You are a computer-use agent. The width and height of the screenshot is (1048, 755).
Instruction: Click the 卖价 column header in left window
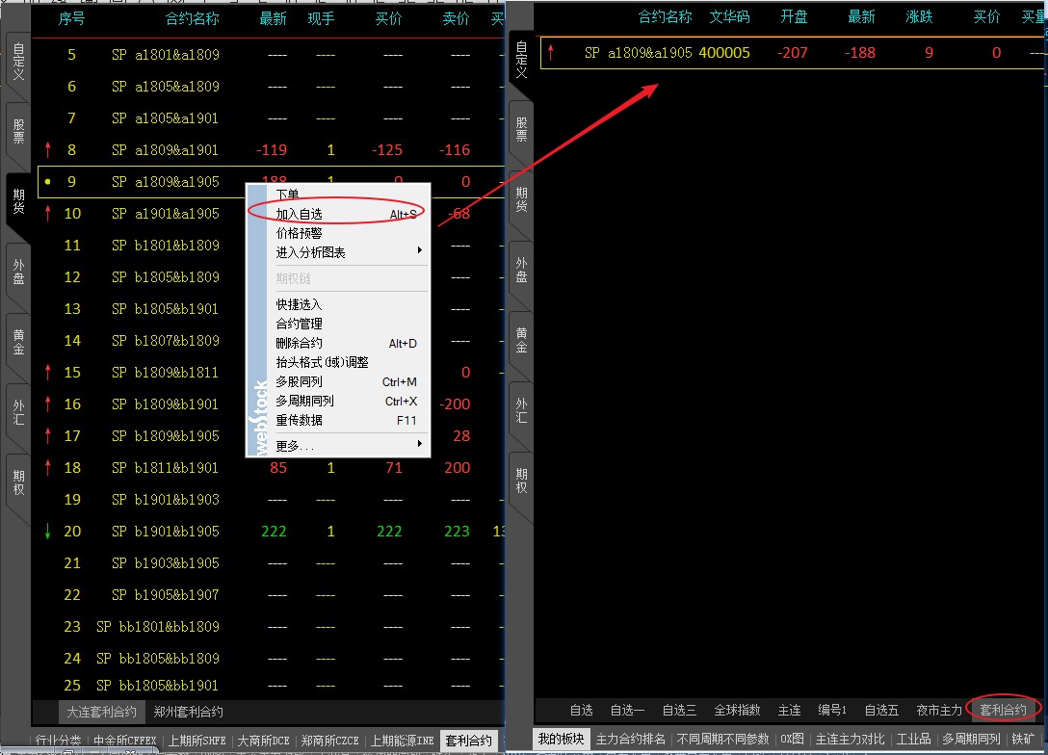(456, 18)
